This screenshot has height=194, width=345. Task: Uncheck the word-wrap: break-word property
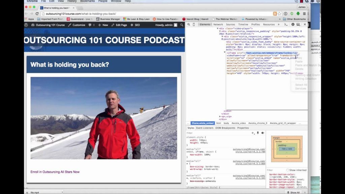click(188, 169)
